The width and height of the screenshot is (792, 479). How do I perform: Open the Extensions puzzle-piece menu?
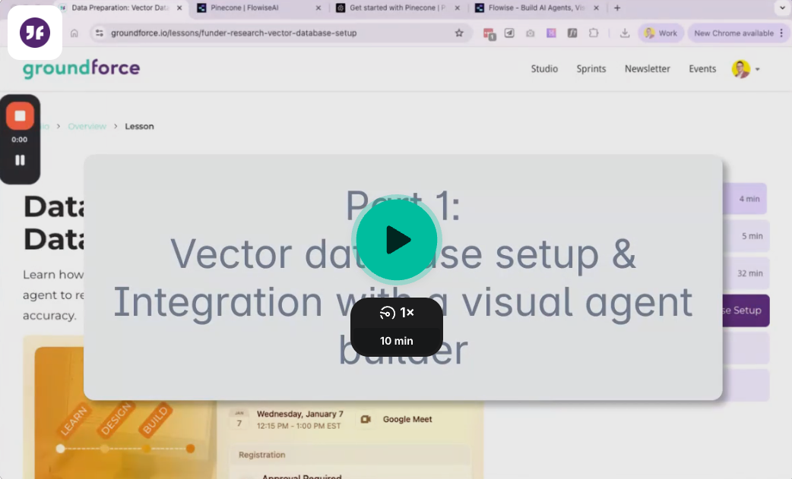(x=593, y=33)
